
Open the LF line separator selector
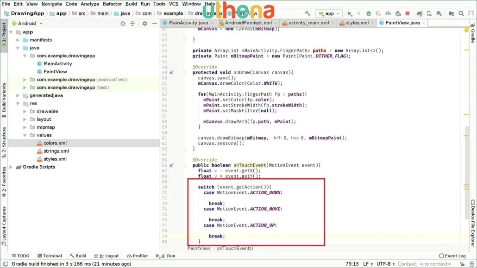tap(368, 264)
